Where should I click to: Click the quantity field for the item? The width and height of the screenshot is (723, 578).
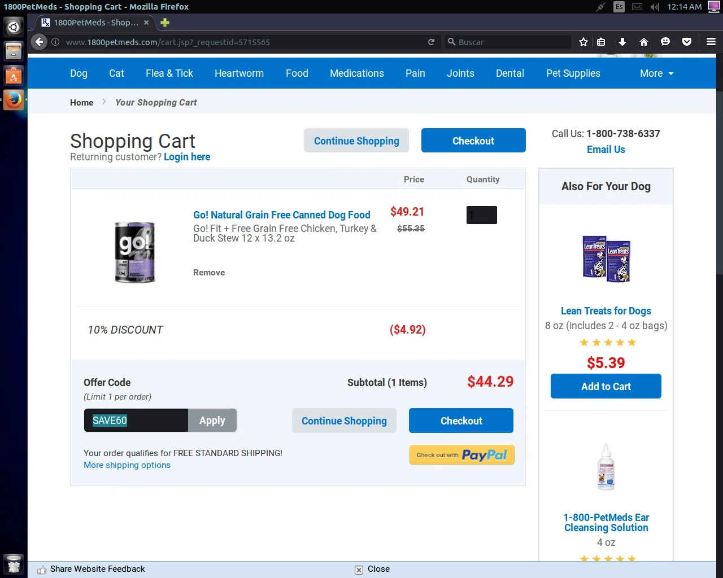pos(481,215)
